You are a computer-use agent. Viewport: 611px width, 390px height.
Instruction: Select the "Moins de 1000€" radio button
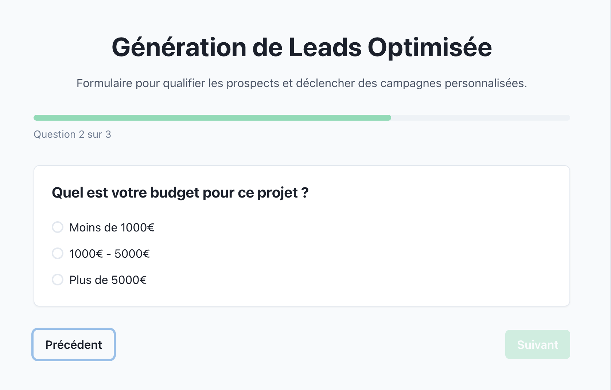tap(58, 227)
